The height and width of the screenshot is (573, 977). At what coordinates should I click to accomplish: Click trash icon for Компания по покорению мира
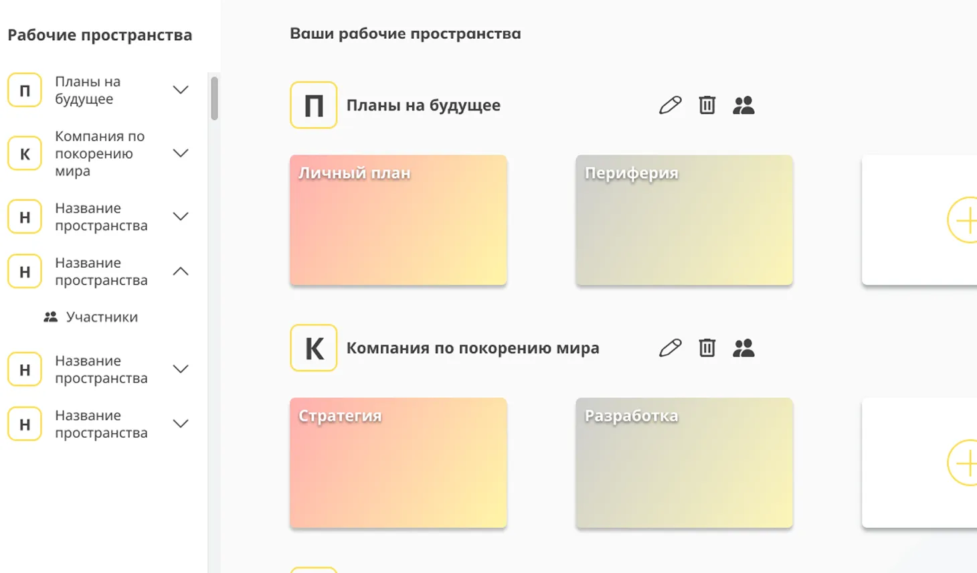(x=707, y=348)
